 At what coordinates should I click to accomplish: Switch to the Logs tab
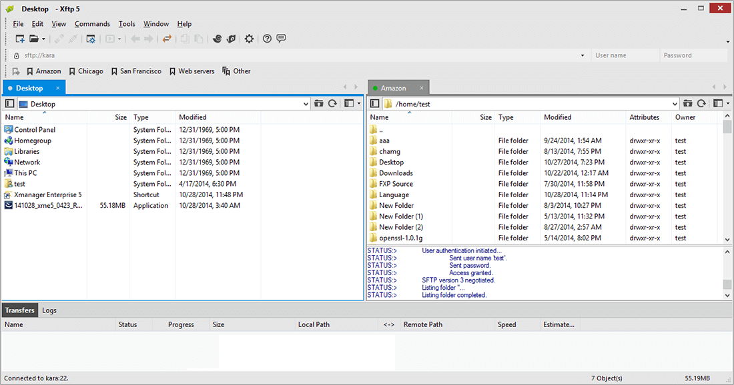point(49,310)
